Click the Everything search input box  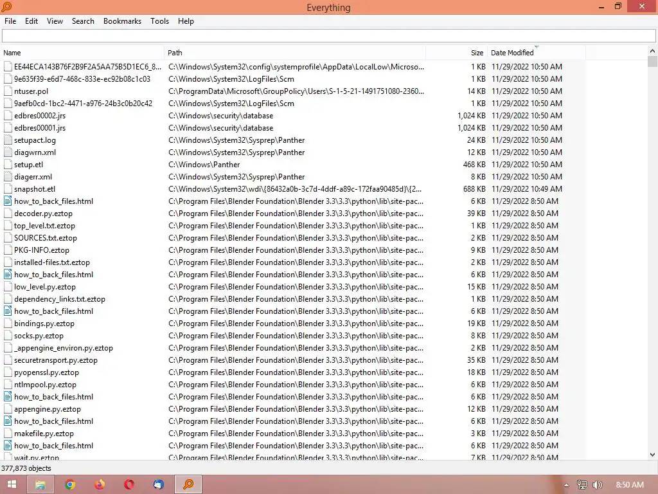point(328,36)
